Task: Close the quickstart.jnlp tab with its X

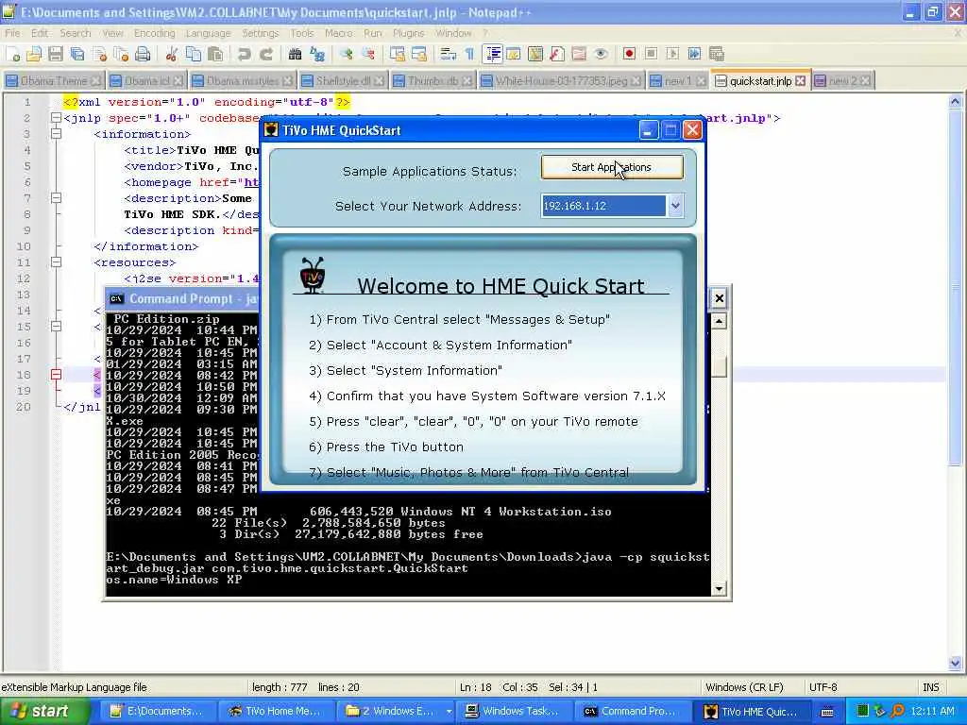Action: [800, 81]
